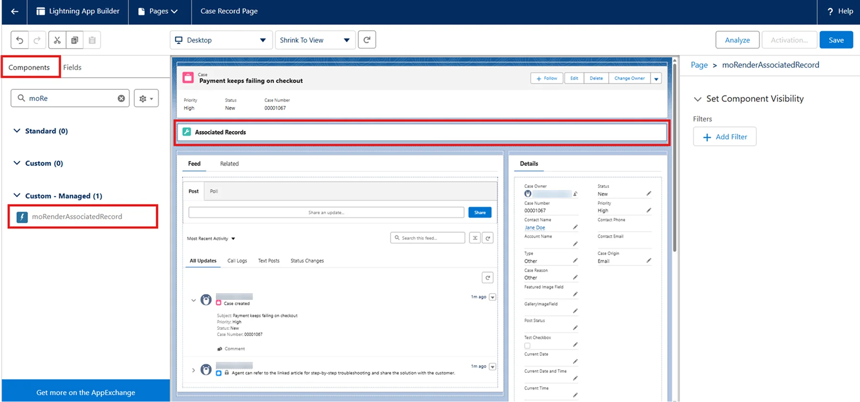Click the Share an update field

click(326, 212)
